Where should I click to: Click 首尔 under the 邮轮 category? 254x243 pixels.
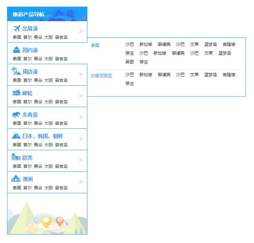[27, 102]
